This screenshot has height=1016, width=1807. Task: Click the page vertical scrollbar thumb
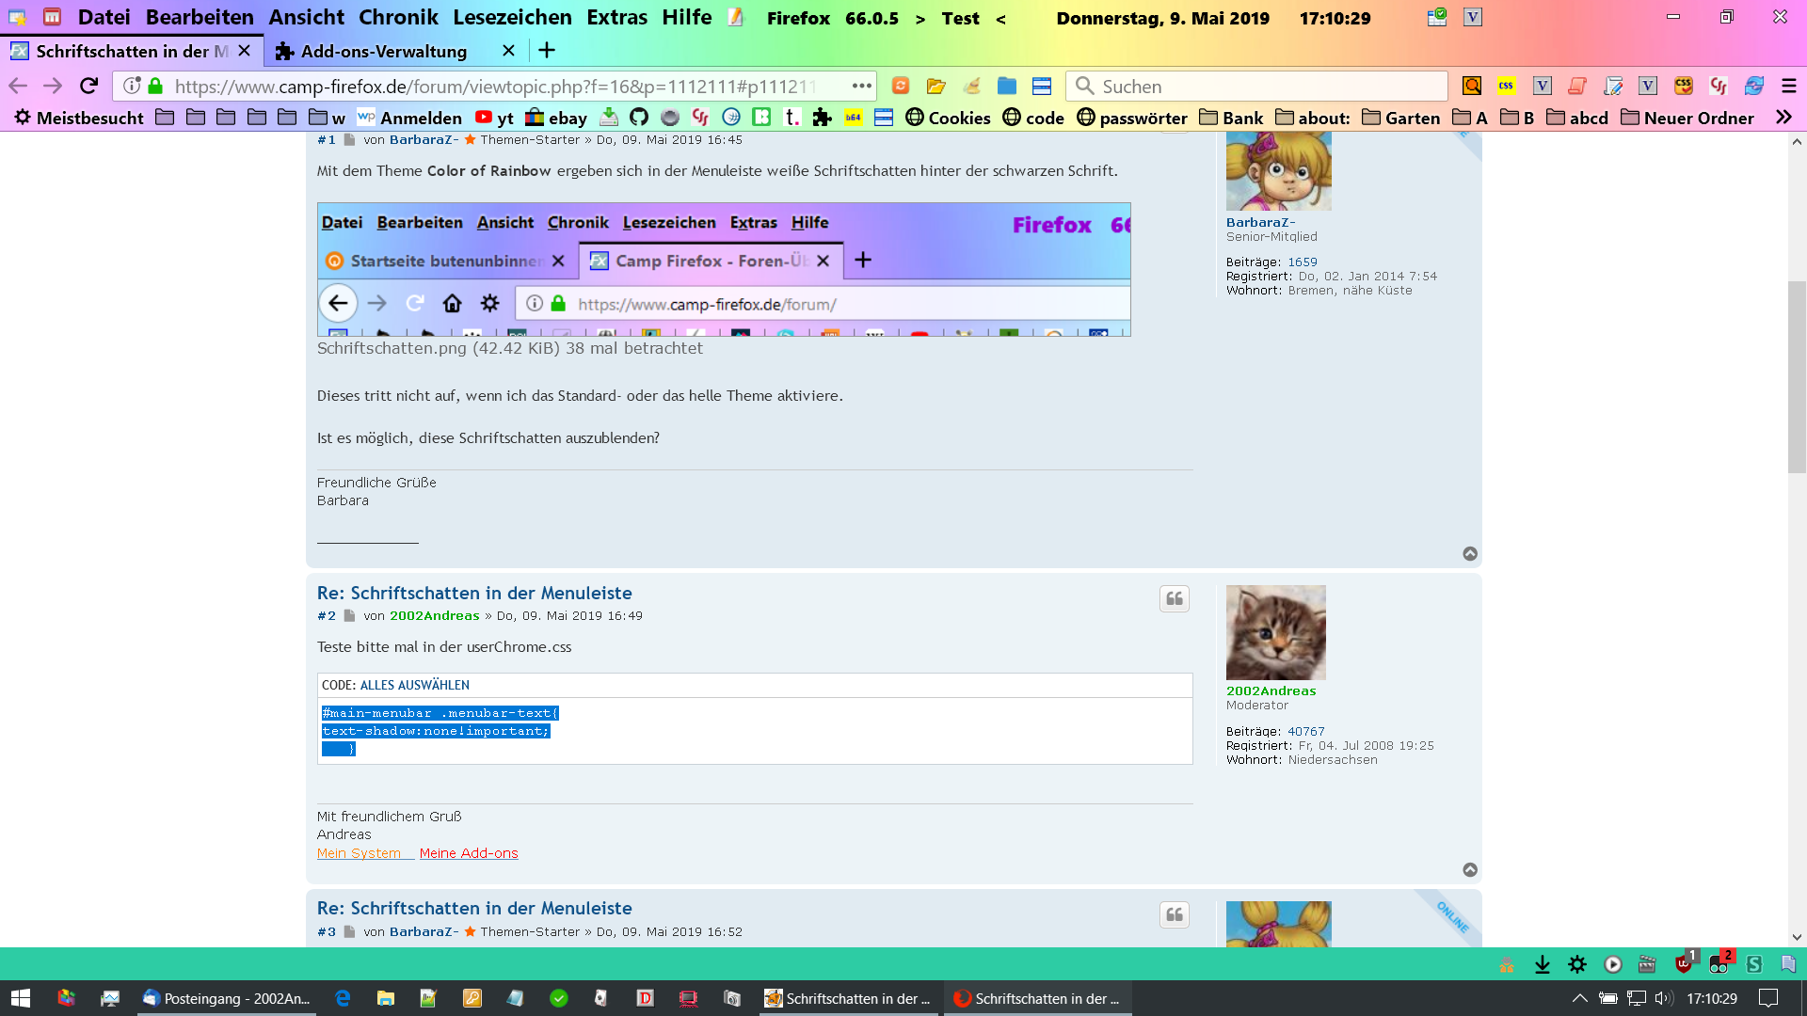(1796, 376)
